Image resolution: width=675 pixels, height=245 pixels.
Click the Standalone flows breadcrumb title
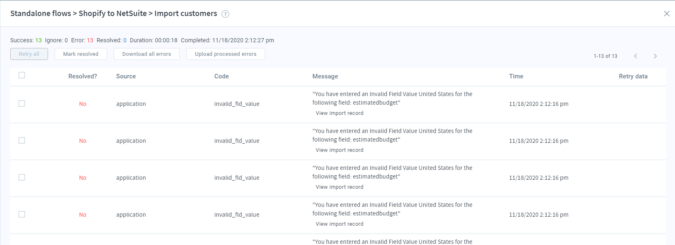(x=41, y=14)
